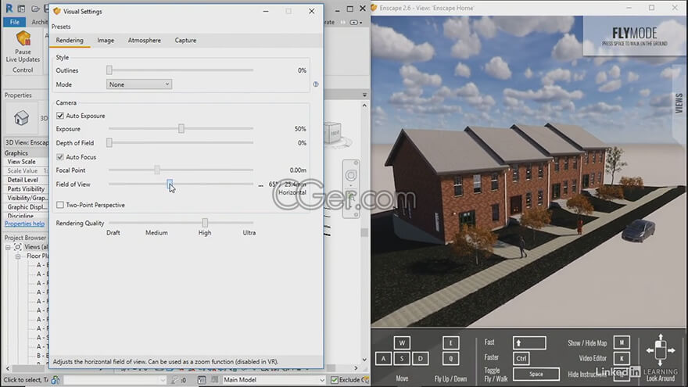688x387 pixels.
Task: Open the active workset dropdown in status bar
Action: (x=115, y=380)
